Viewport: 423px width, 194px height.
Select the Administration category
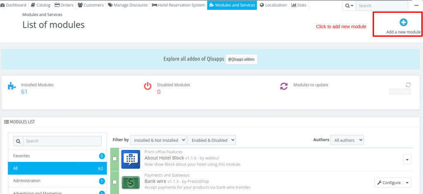pos(57,181)
